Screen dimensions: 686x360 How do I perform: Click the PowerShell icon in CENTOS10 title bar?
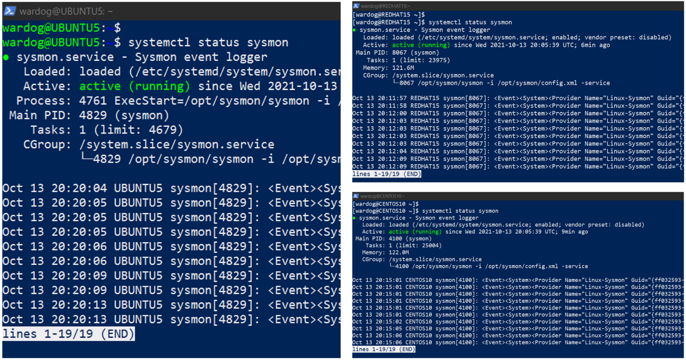click(356, 196)
